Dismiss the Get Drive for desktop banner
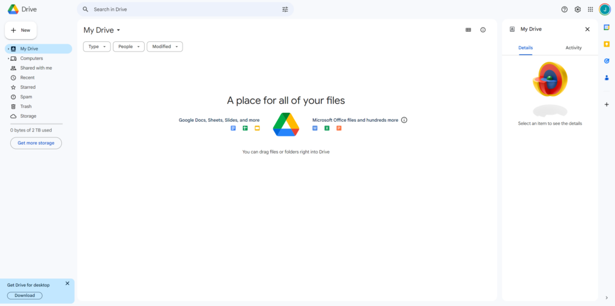Screen dimensions: 615x306 pyautogui.click(x=67, y=283)
